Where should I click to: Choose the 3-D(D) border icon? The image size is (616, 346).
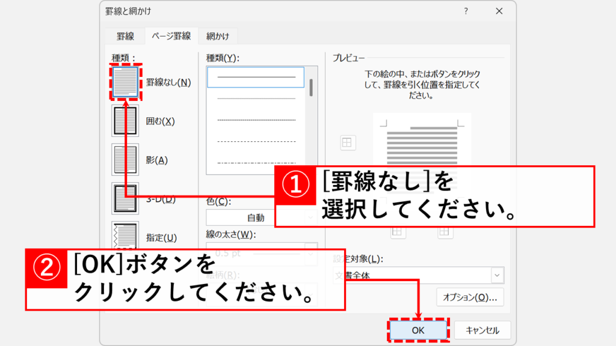pyautogui.click(x=125, y=198)
